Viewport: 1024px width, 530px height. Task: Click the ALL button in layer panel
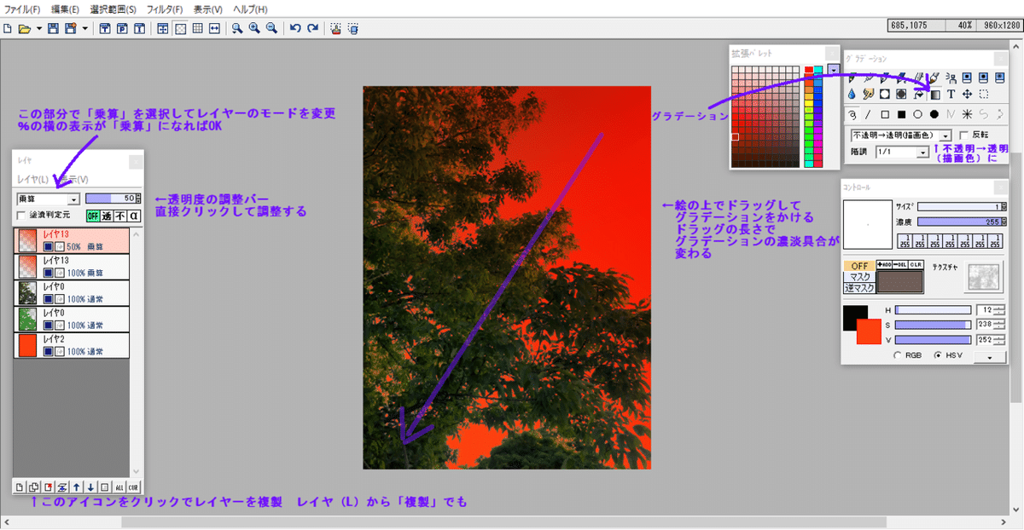[x=119, y=487]
